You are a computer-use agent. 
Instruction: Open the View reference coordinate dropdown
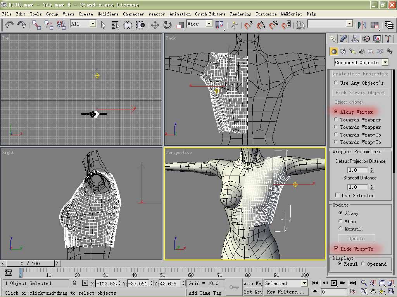199,24
